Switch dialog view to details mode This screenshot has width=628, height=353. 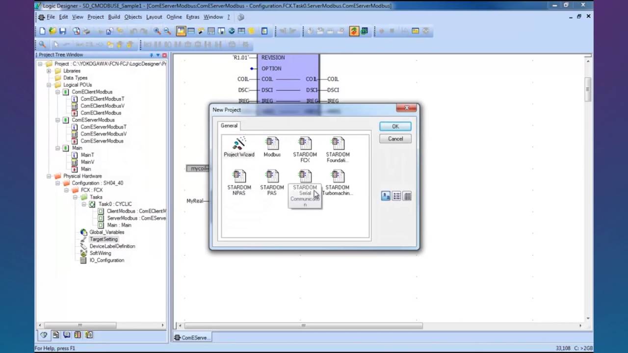tap(407, 196)
